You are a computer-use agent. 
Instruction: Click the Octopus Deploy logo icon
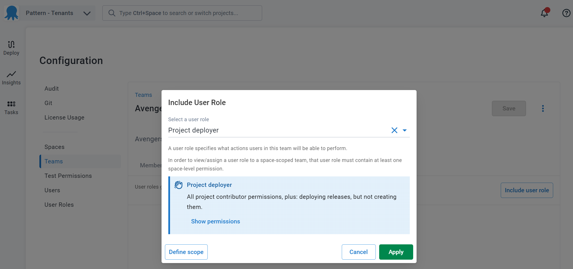tap(11, 13)
